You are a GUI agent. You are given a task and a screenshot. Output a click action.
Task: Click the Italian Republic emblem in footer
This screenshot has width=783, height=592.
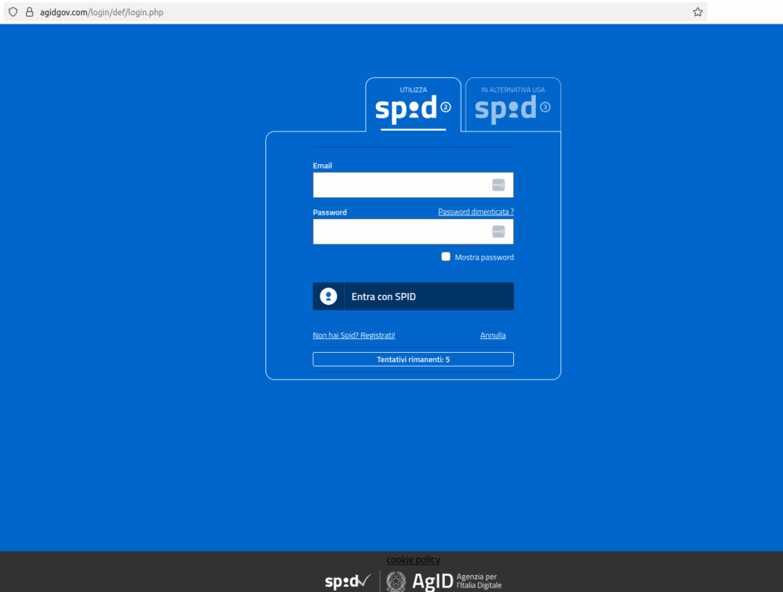coord(396,582)
